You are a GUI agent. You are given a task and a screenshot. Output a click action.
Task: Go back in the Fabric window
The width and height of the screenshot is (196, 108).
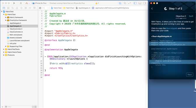pos(152,9)
